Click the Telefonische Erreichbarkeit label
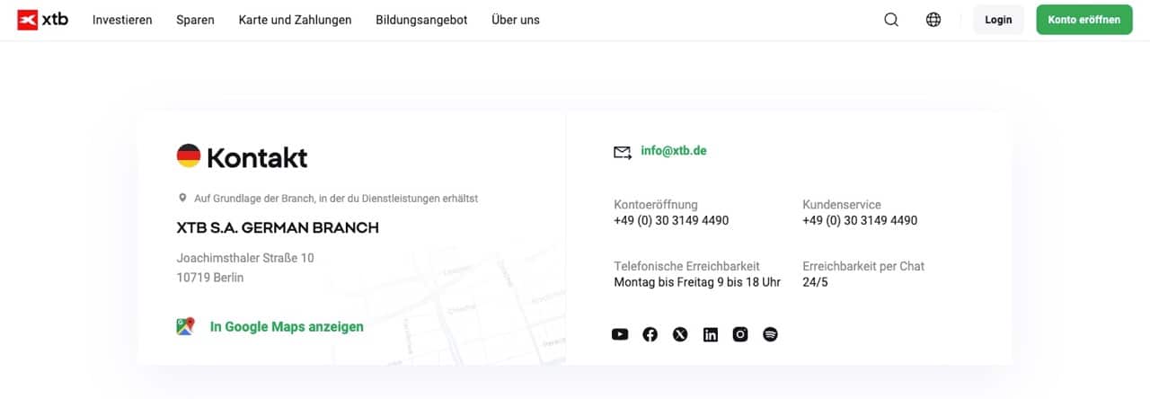Image resolution: width=1150 pixels, height=399 pixels. pos(686,266)
